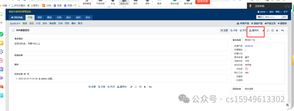The width and height of the screenshot is (294, 111).
Task: Open 成员(26) in the meeting toolbar
Action: point(124,2)
